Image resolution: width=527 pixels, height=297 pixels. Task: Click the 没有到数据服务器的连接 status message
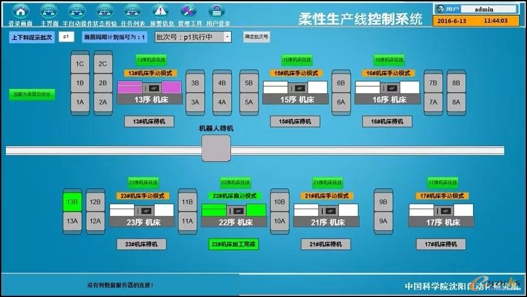click(x=120, y=285)
